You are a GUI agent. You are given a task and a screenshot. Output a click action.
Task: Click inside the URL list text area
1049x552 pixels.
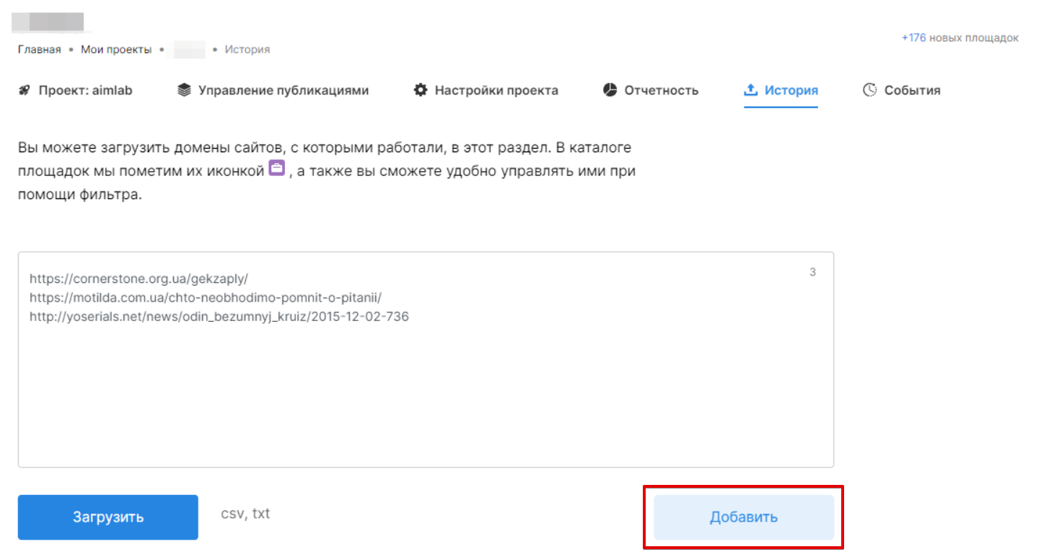click(x=426, y=361)
